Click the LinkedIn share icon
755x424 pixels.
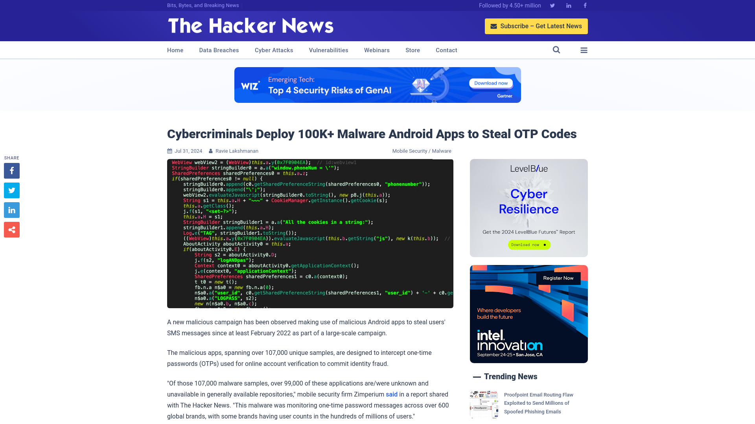11,210
